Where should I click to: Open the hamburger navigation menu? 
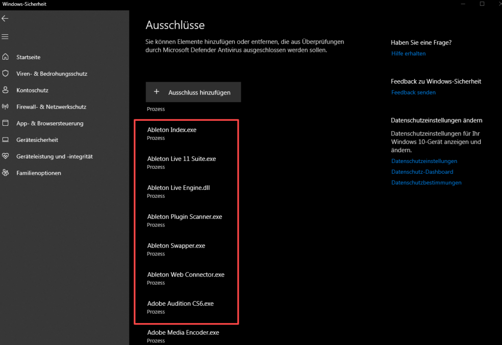[x=5, y=37]
